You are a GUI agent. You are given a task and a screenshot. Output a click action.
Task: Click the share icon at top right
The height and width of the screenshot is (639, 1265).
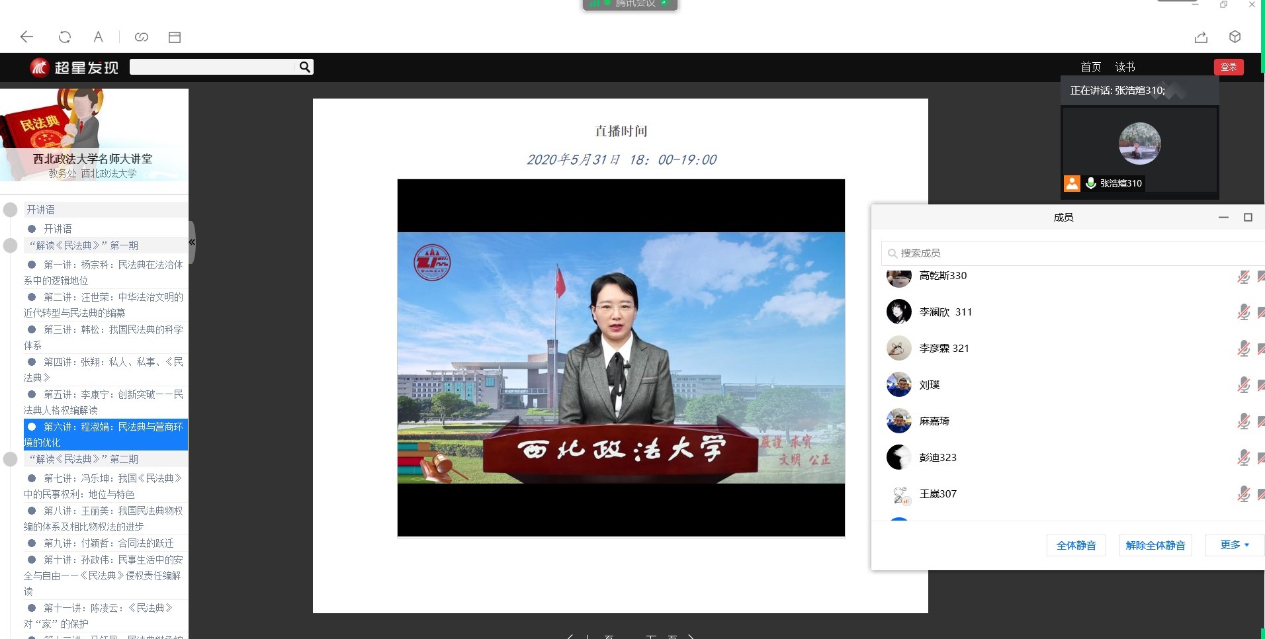click(1201, 37)
